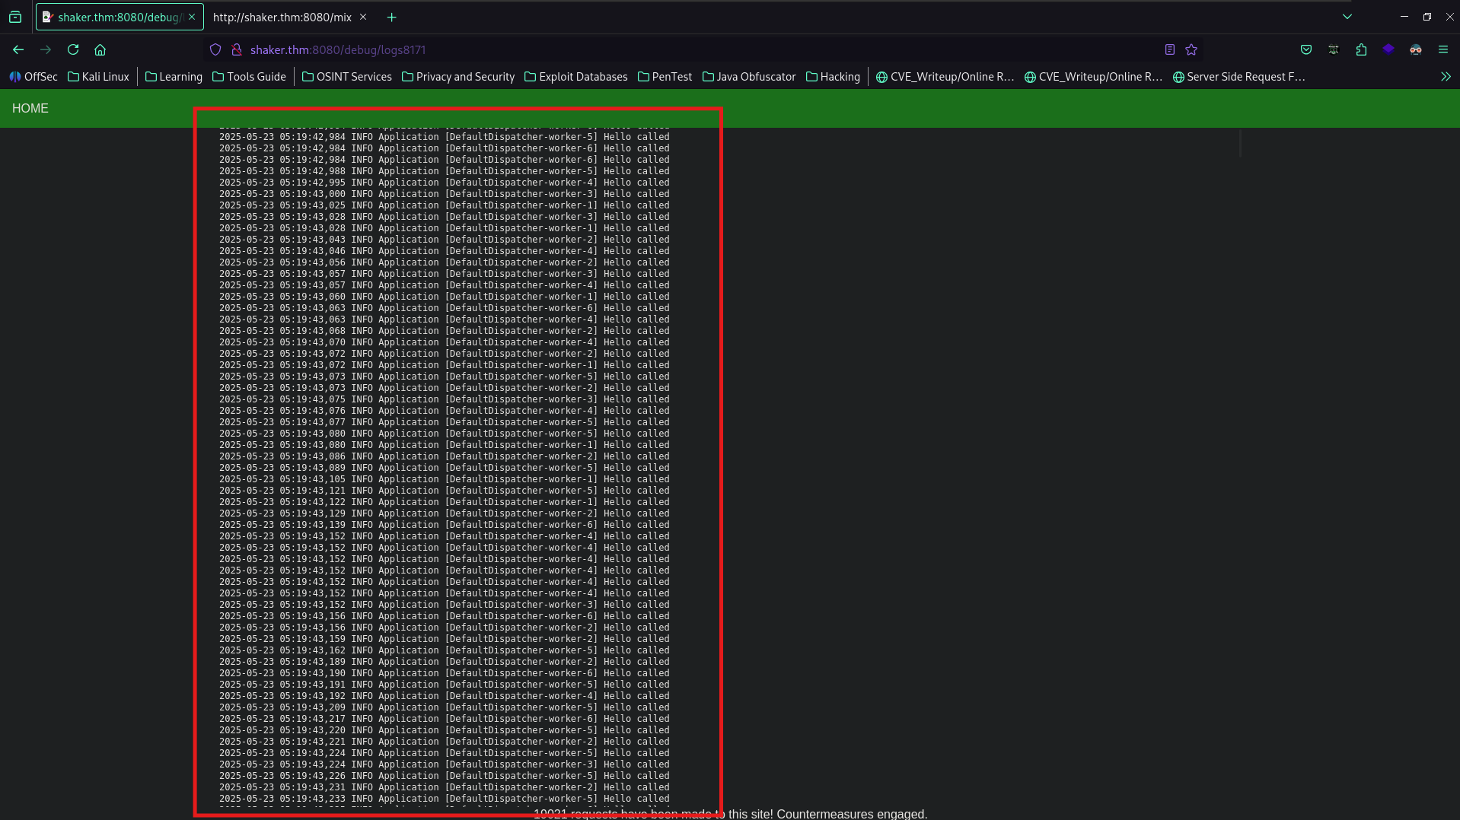Image resolution: width=1460 pixels, height=820 pixels.
Task: Open the mask-like extension icon
Action: pos(1416,49)
